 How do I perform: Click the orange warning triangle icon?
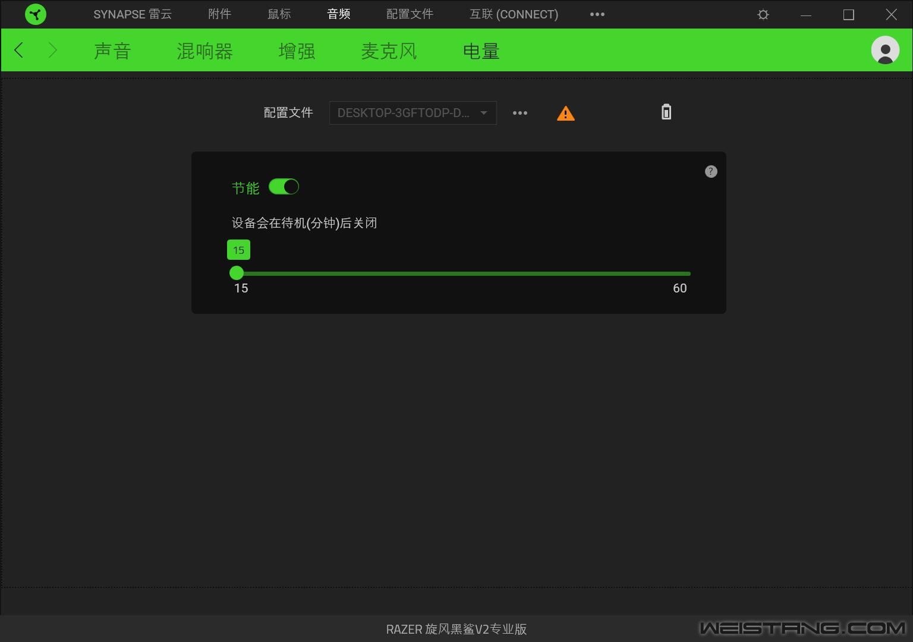point(566,113)
